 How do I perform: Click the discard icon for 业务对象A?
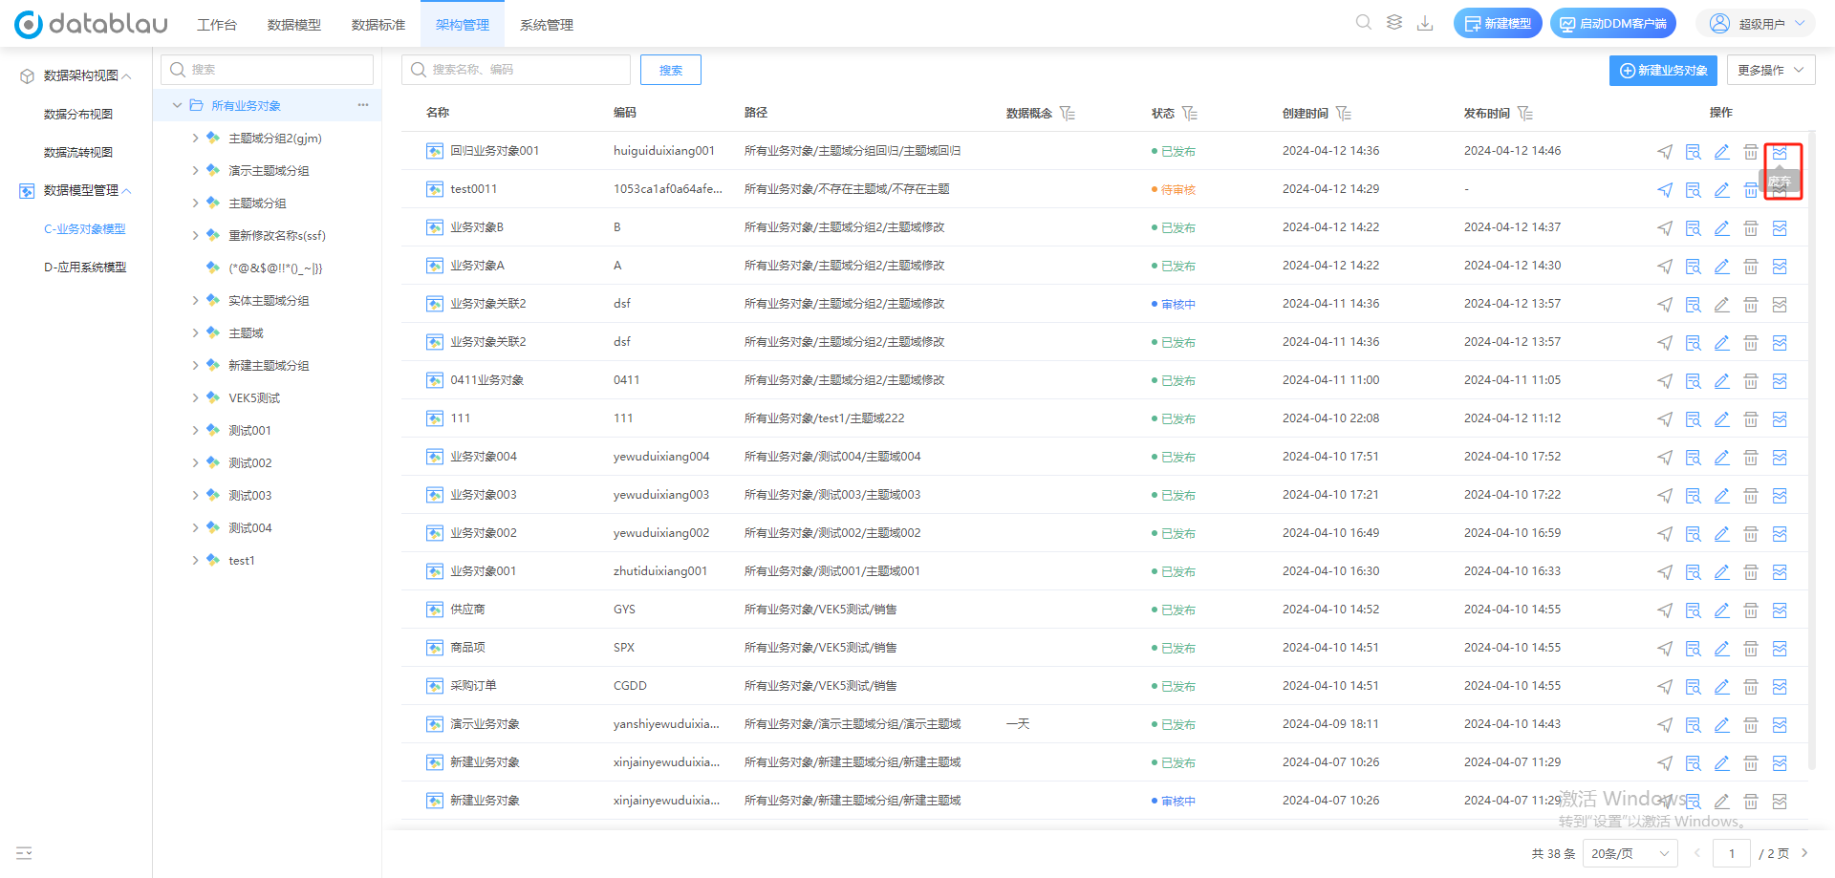(1780, 267)
